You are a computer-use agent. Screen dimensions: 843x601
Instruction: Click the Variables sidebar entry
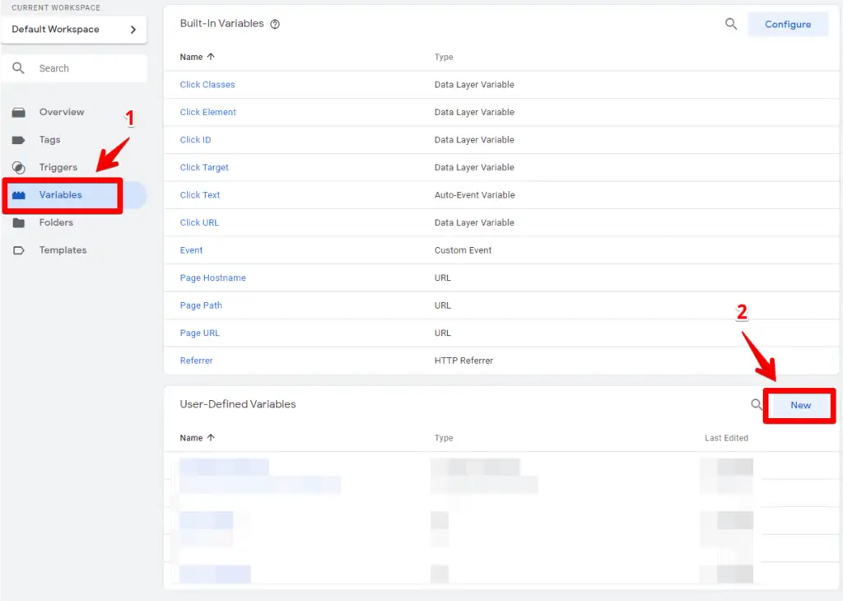point(62,195)
